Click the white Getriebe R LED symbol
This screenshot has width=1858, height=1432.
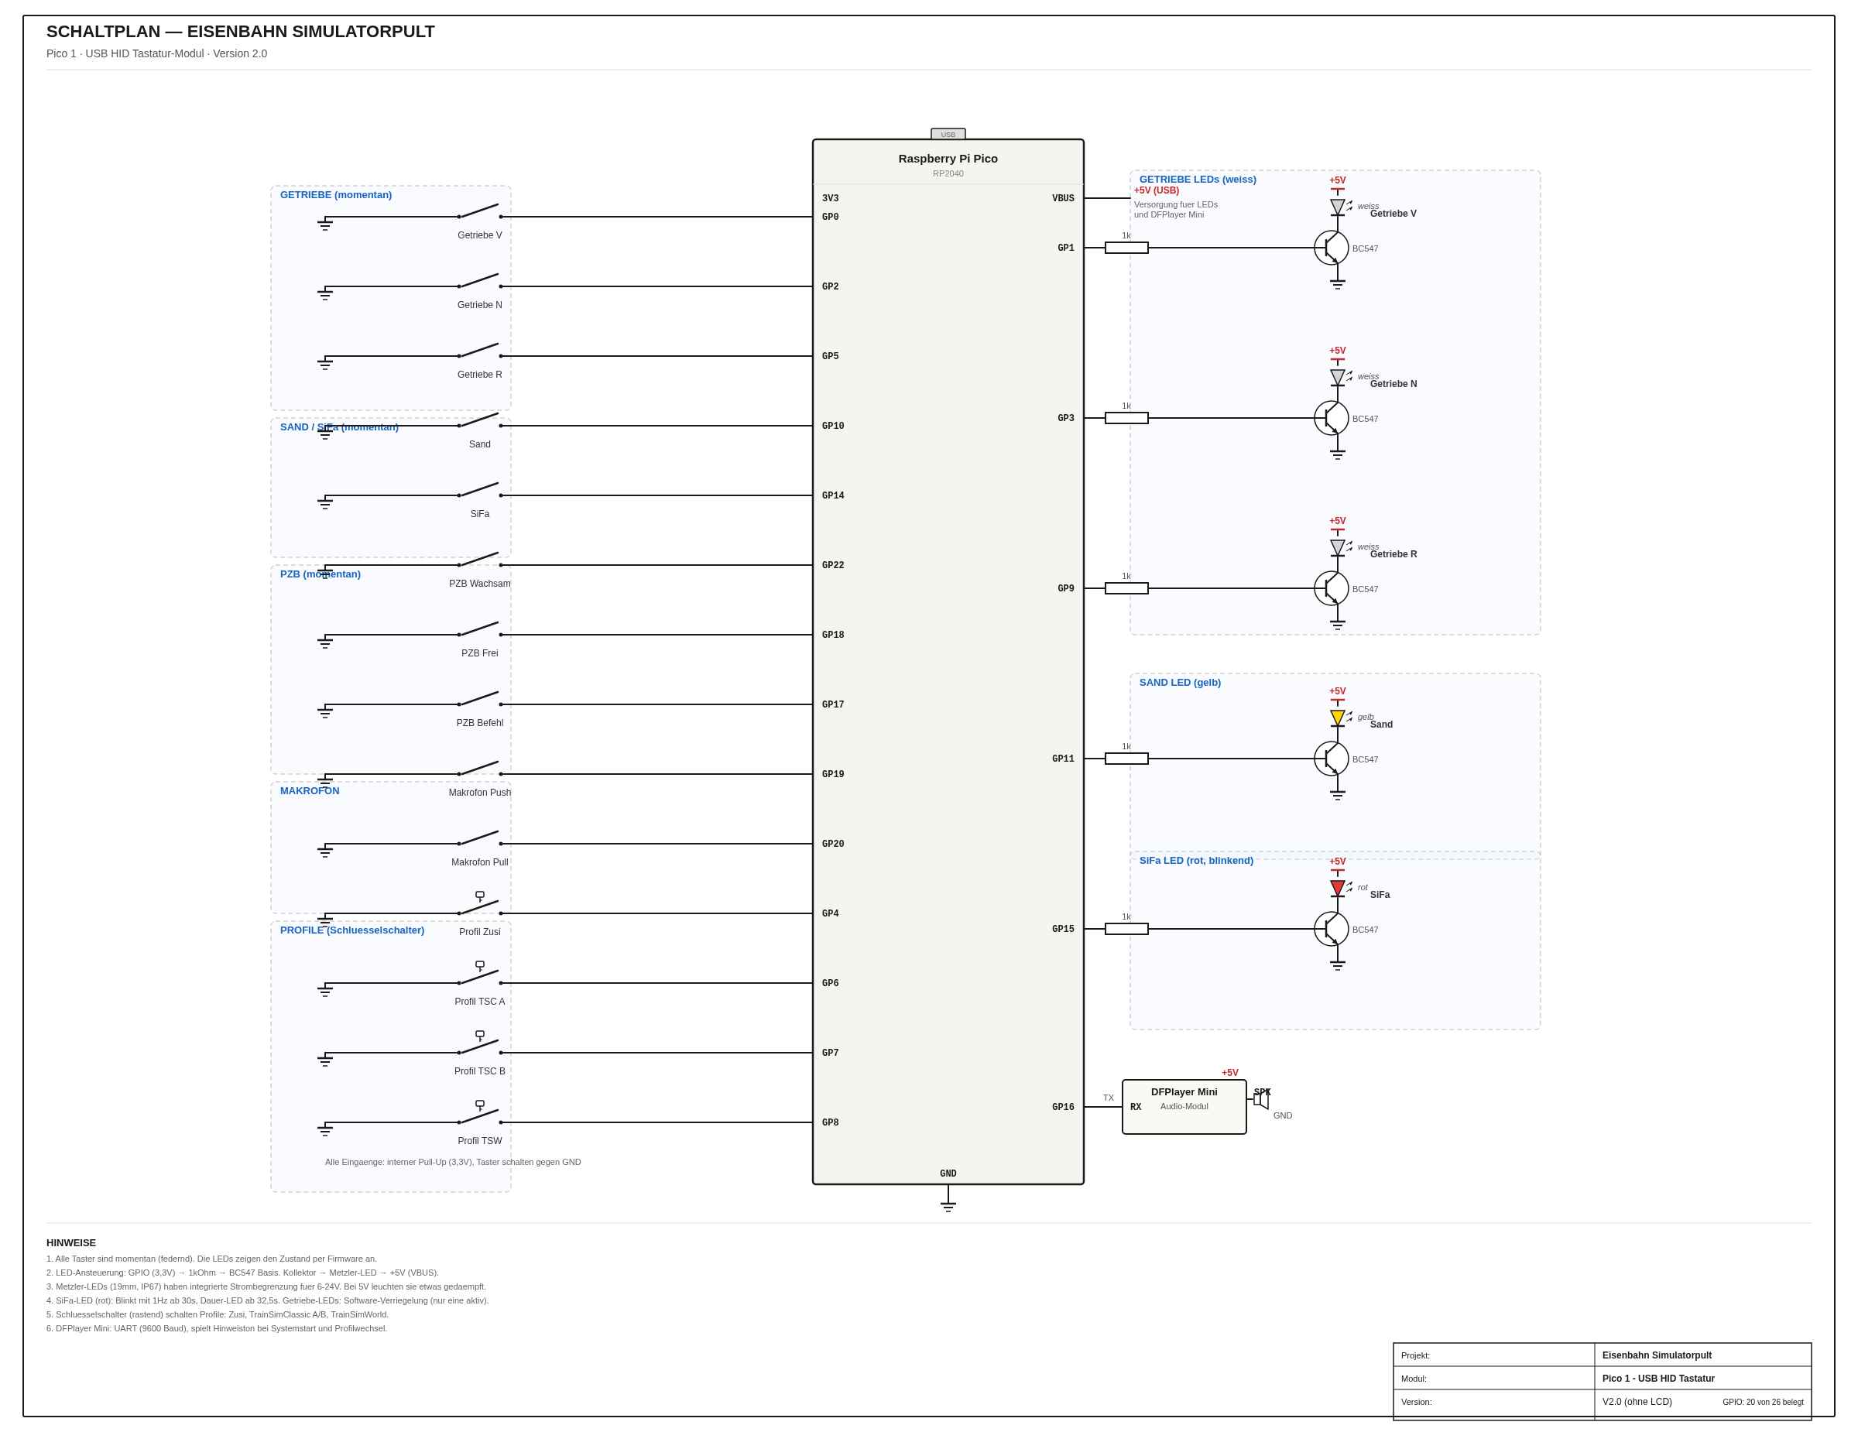point(1337,547)
